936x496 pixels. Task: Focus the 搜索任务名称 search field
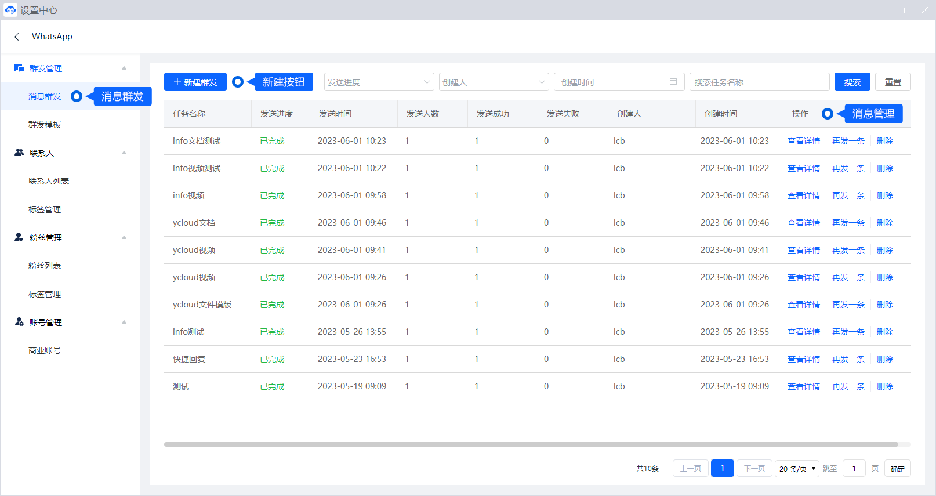pos(759,82)
